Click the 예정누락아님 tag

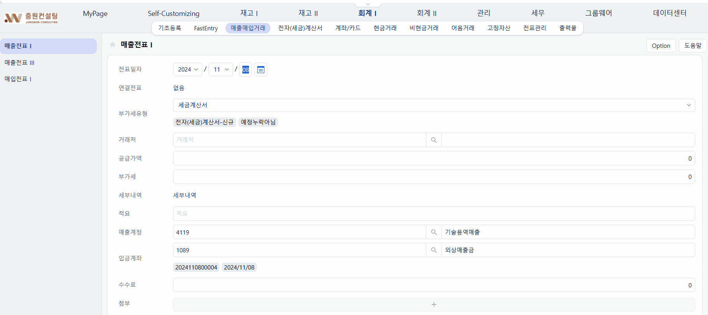[x=258, y=122]
